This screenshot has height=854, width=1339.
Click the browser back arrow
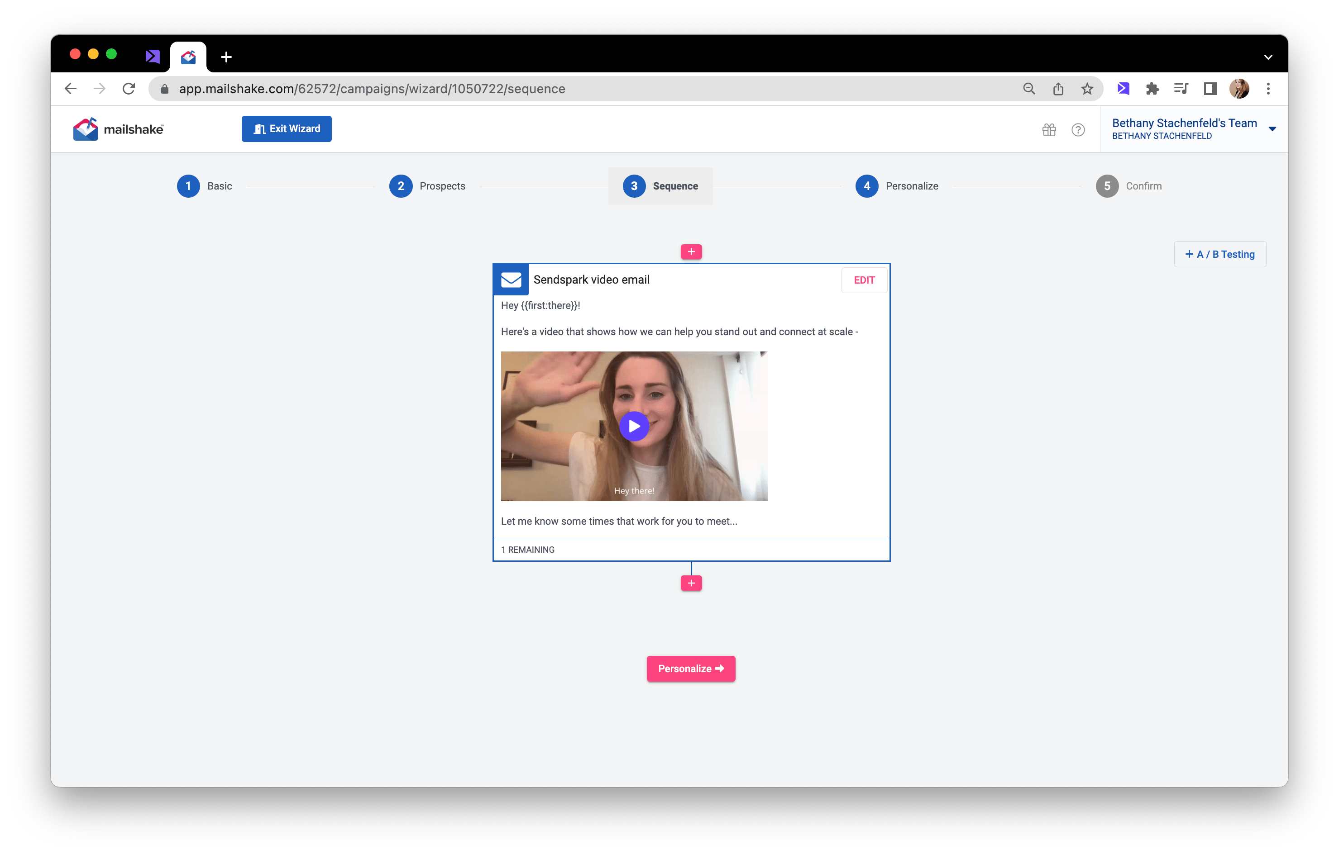pos(71,89)
